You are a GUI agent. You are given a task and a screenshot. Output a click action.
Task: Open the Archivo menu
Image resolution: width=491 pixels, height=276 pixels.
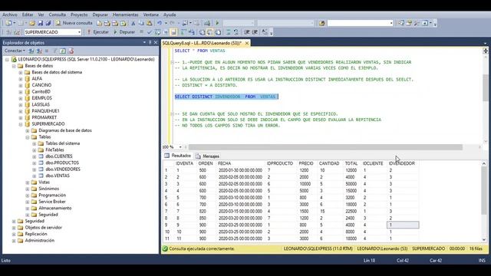(x=10, y=15)
